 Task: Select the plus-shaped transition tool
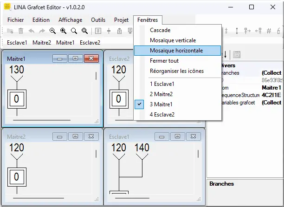click(x=109, y=31)
